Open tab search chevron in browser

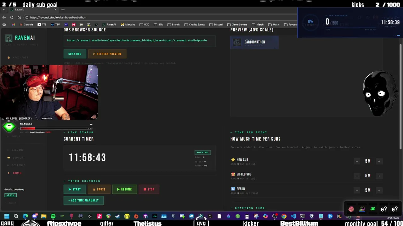[x=4, y=10]
